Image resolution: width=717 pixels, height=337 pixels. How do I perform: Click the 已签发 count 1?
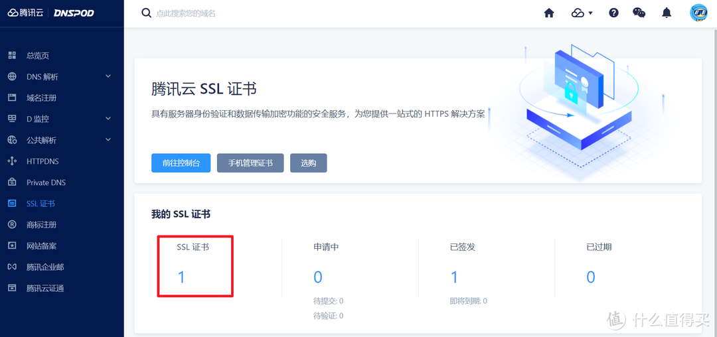(454, 277)
